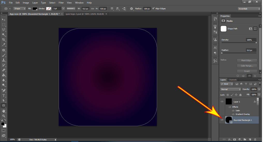The height and width of the screenshot is (142, 265).
Task: Select the Magic Wand tool
Action: click(x=4, y=35)
